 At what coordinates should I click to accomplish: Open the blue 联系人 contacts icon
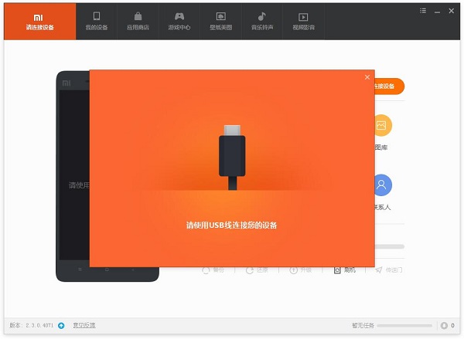click(381, 185)
